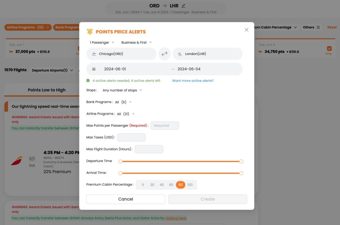Click the Reset filters link
This screenshot has width=340, height=225.
pos(332,27)
